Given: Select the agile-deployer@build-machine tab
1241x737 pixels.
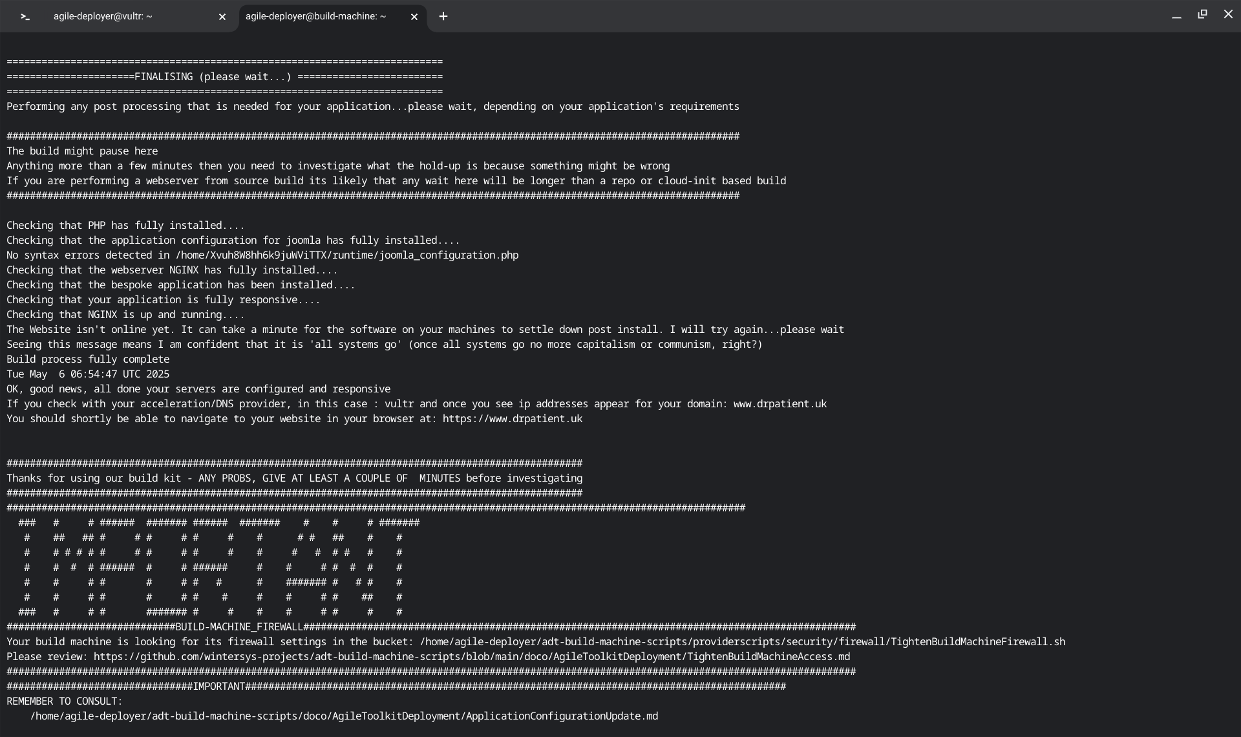Looking at the screenshot, I should click(x=315, y=16).
